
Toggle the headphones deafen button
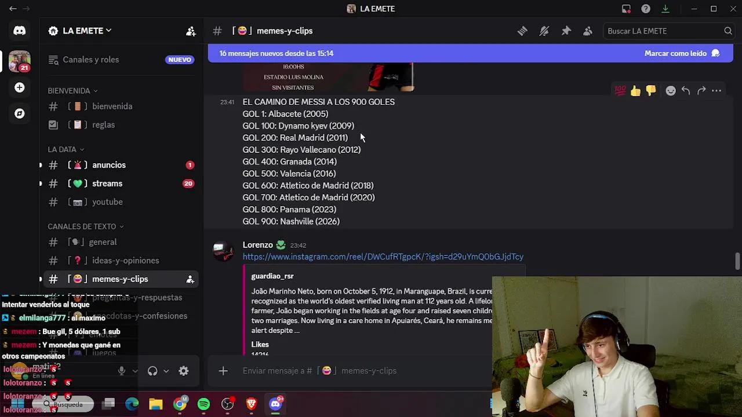(x=152, y=371)
